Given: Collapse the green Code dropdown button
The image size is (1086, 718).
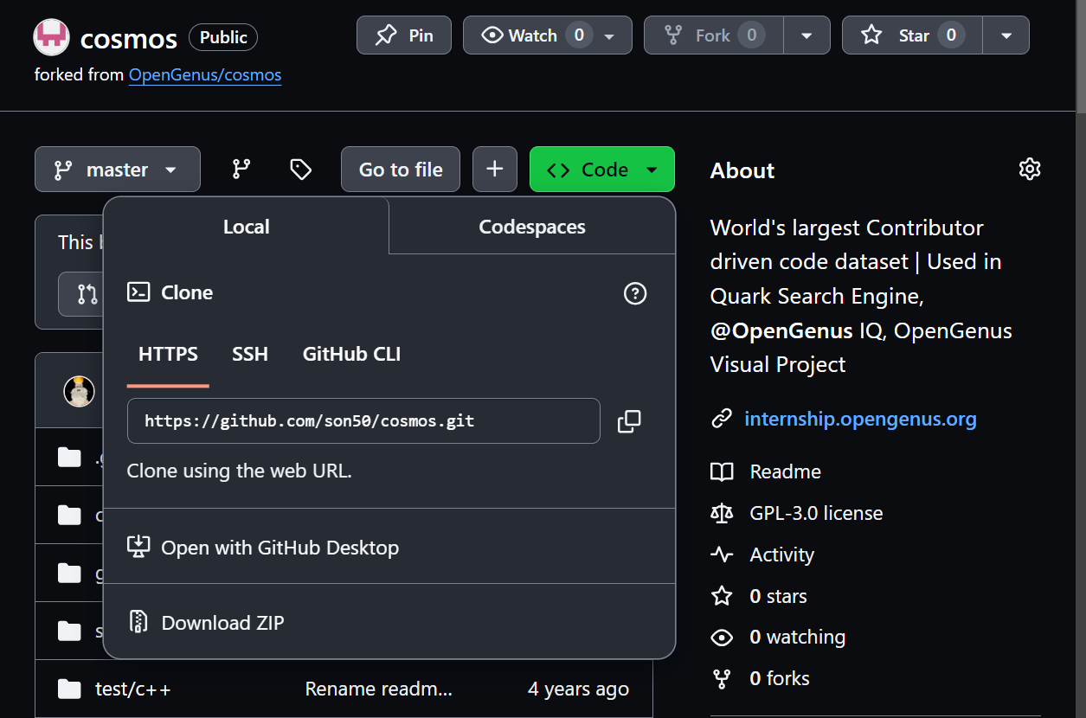Looking at the screenshot, I should pyautogui.click(x=602, y=170).
